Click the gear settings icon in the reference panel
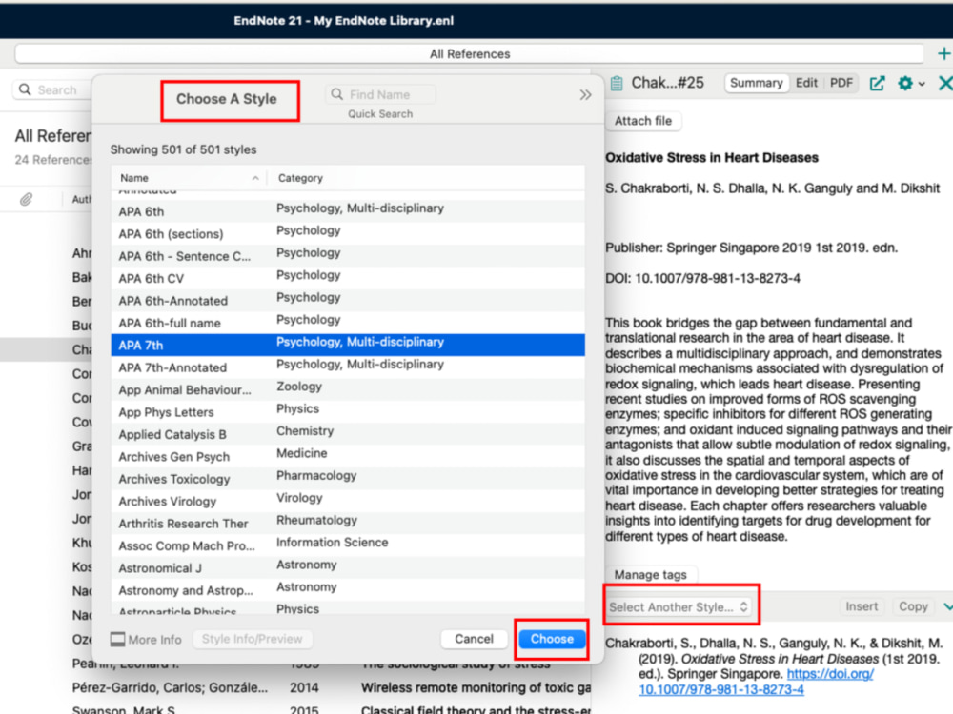Screen dimensions: 953x714 pos(905,83)
